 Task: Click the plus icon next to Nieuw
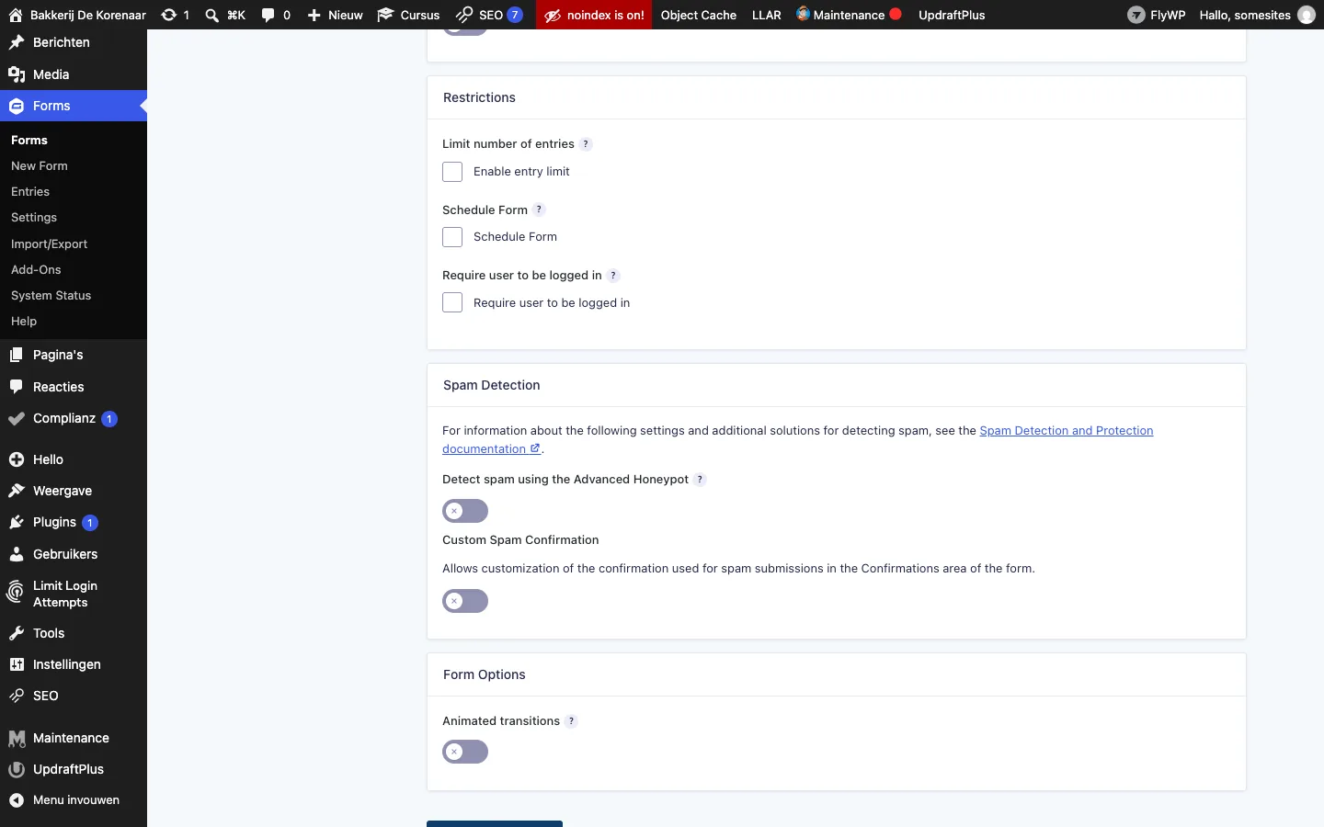(x=314, y=15)
